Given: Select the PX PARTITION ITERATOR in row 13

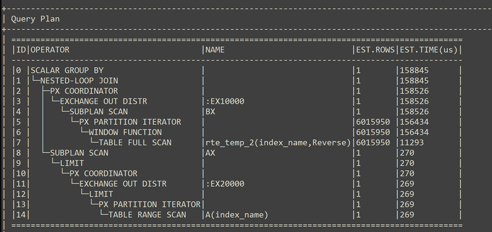Looking at the screenshot, I should [x=149, y=205].
